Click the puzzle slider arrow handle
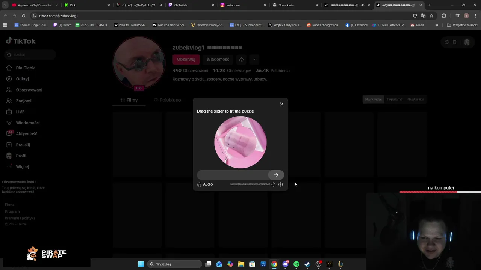481x270 pixels. coord(276,175)
